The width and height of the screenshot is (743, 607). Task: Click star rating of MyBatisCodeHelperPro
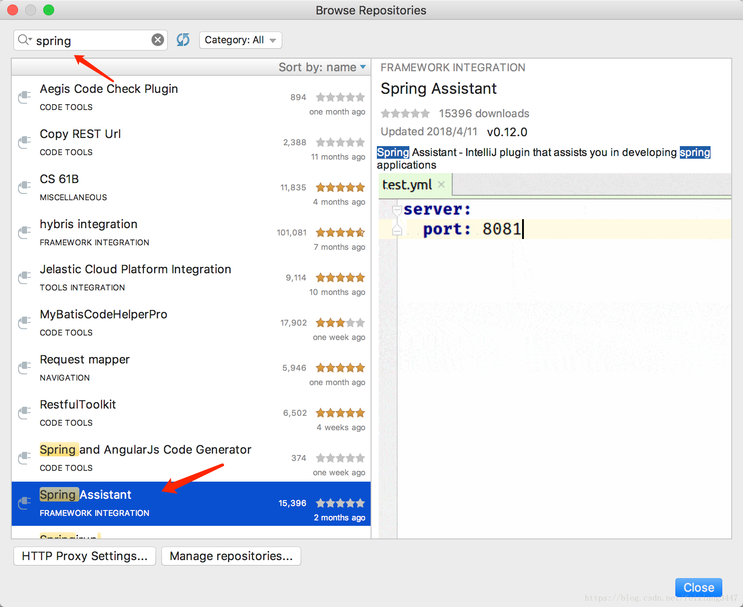(x=340, y=323)
